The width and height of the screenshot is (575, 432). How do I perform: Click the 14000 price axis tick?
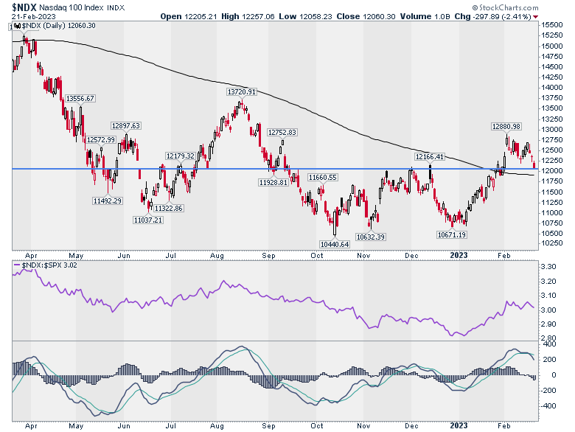[552, 88]
